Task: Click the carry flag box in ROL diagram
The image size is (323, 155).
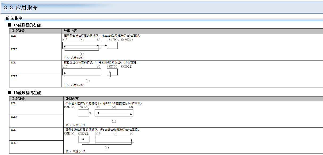Action: [x=83, y=113]
